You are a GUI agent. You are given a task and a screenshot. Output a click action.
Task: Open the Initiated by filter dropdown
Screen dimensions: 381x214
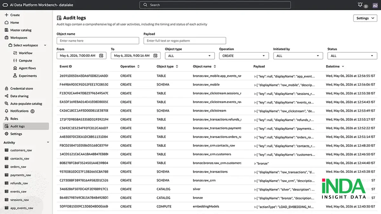click(298, 56)
